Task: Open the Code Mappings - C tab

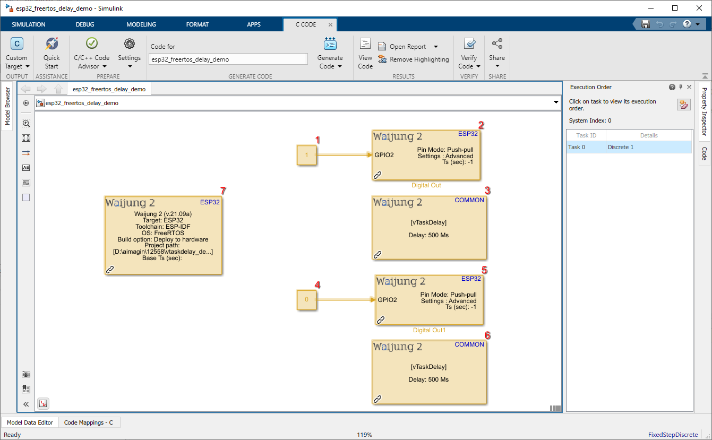Action: (89, 422)
